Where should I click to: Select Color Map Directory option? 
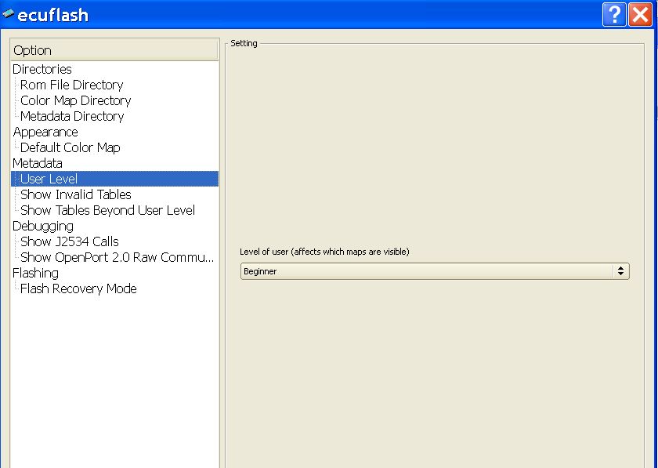tap(75, 100)
